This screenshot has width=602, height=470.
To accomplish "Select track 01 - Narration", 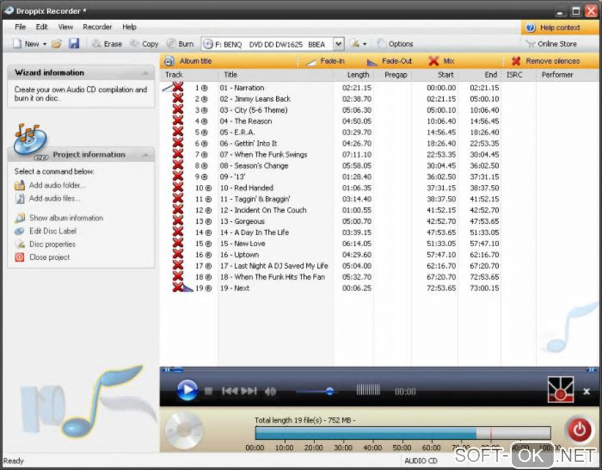I will click(x=241, y=88).
